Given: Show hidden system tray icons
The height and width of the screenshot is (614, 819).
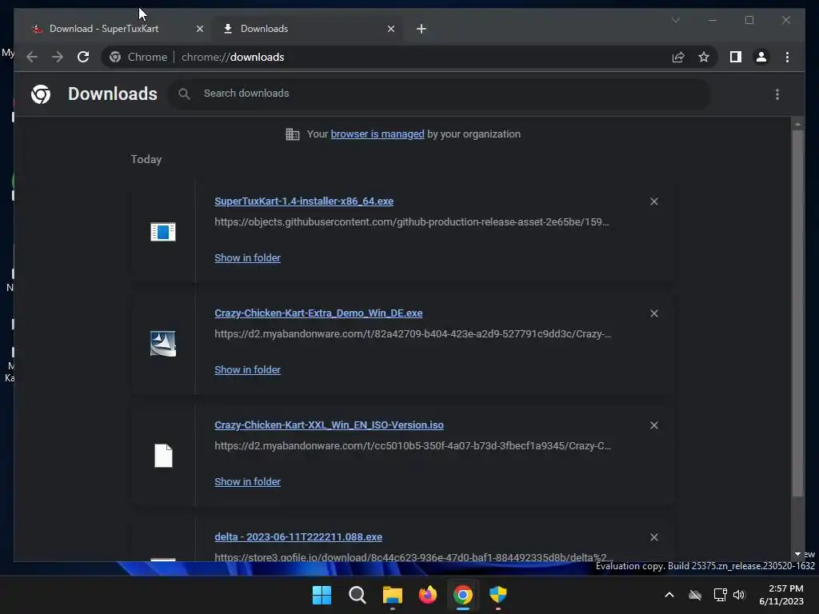Looking at the screenshot, I should (x=669, y=595).
